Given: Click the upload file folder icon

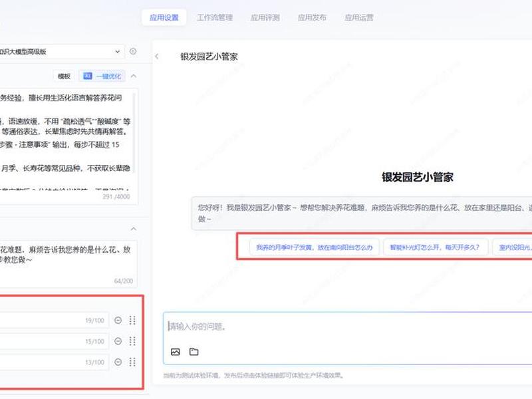Looking at the screenshot, I should [194, 352].
